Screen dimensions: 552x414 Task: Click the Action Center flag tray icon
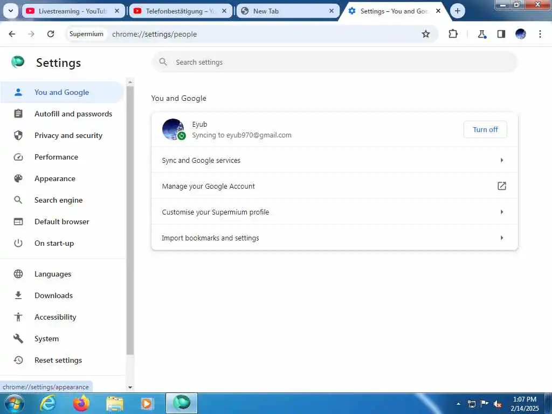tap(485, 404)
